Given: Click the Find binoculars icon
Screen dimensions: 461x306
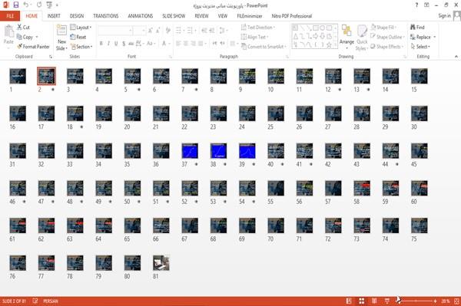Looking at the screenshot, I should [x=413, y=28].
